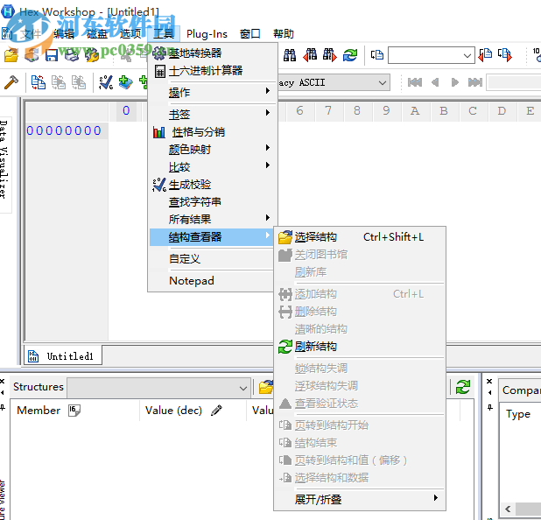The width and height of the screenshot is (541, 520).
Task: Expand the 展开/折叠 submenu
Action: pyautogui.click(x=360, y=499)
